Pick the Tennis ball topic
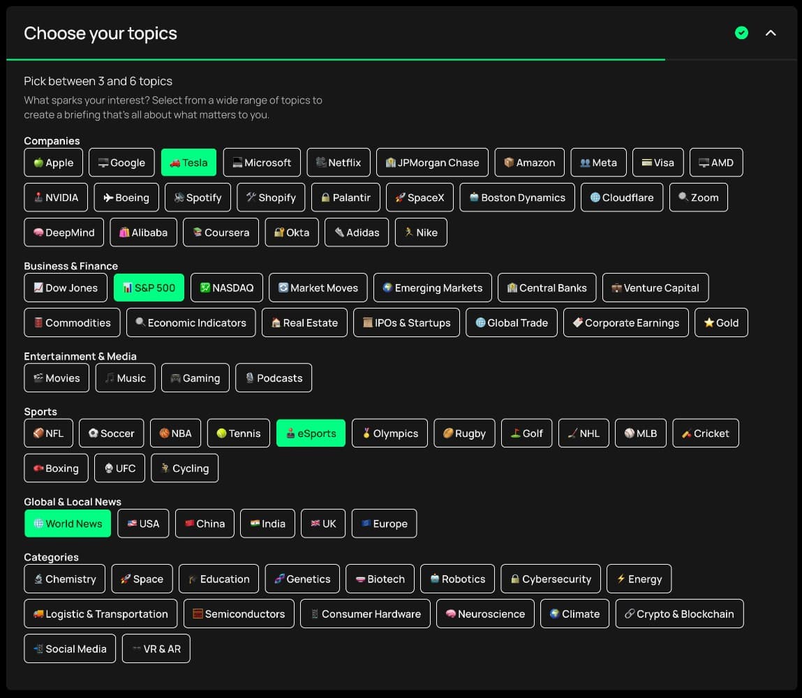Screen dimensions: 802x698 [x=239, y=433]
